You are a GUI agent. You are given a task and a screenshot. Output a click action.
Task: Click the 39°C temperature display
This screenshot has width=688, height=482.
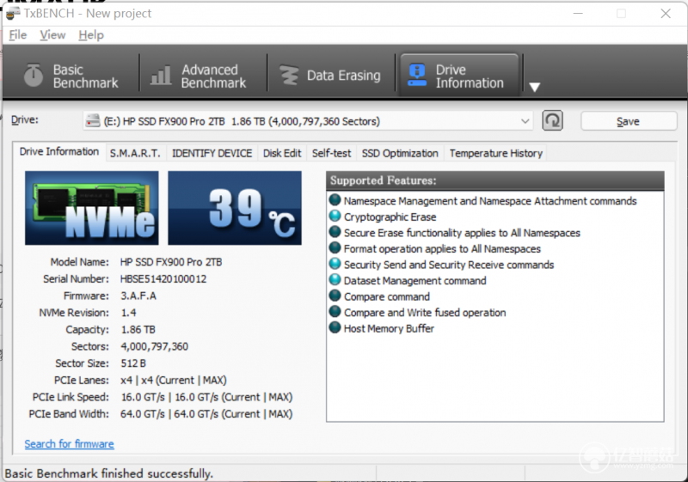[235, 208]
